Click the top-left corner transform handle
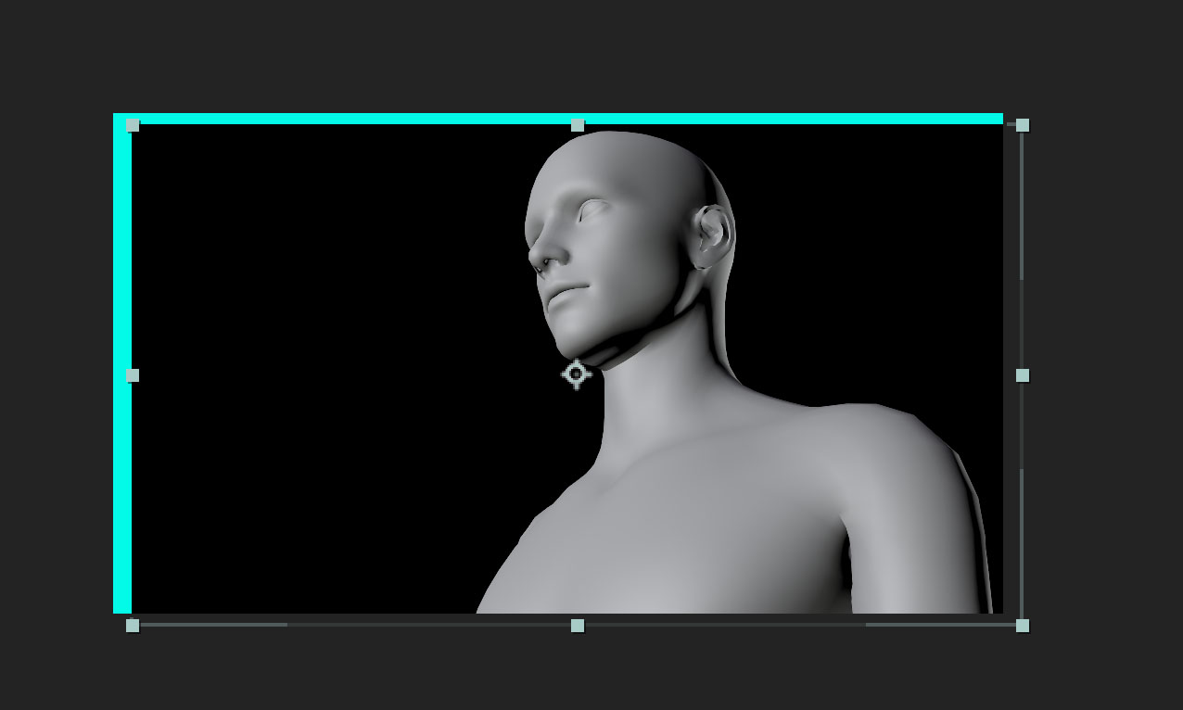 click(133, 125)
